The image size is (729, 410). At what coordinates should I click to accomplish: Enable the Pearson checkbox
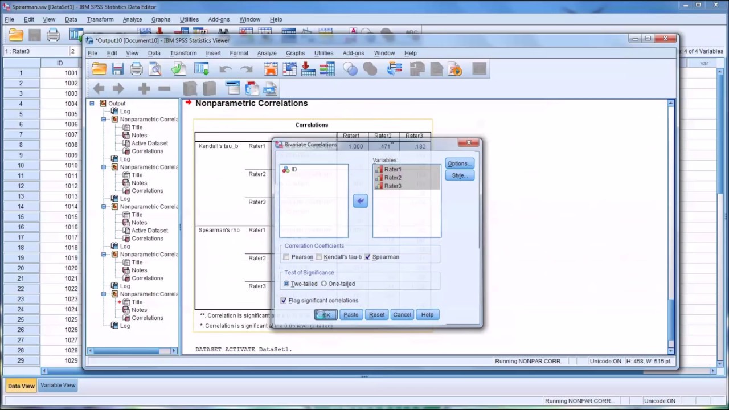pos(286,257)
